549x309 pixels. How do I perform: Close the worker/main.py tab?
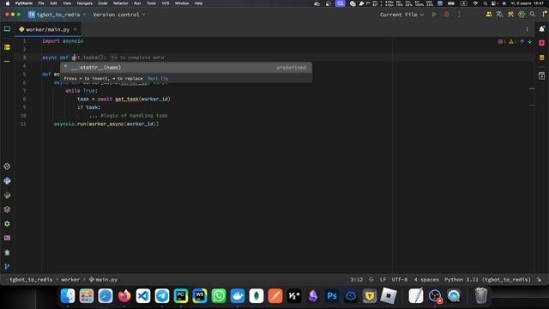(75, 29)
